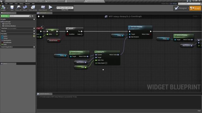This screenshot has width=202, height=113.
Task: Click the Branch node's True execution pin
Action: point(82,31)
